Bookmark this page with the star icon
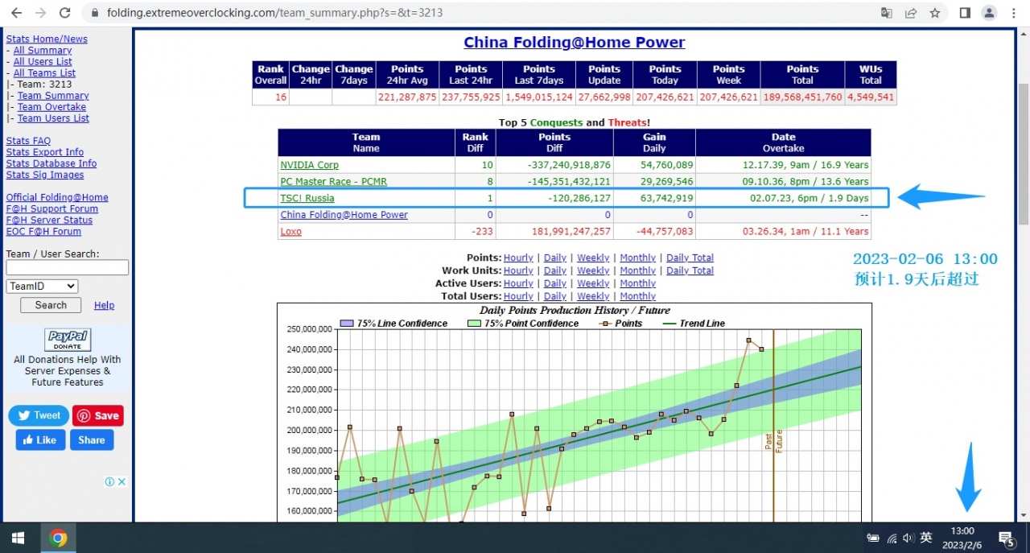This screenshot has width=1030, height=553. (x=935, y=13)
